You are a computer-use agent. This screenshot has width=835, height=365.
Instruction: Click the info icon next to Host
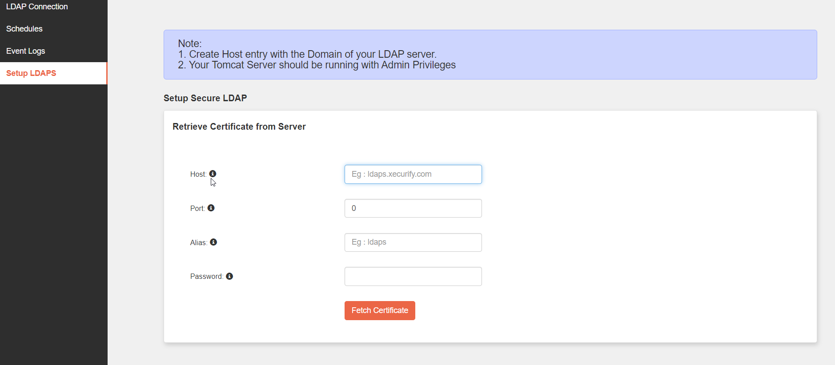coord(213,174)
